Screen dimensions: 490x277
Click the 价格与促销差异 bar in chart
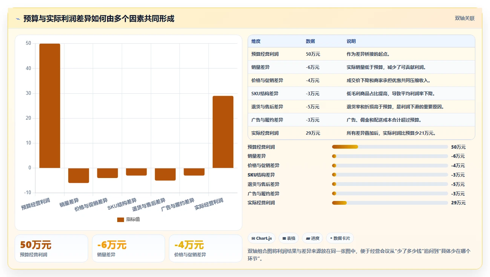pos(107,173)
